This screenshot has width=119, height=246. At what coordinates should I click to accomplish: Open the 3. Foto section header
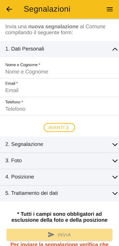point(59,161)
